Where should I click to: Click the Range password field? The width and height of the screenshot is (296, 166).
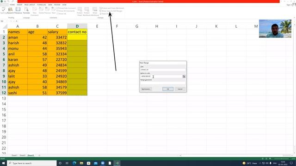click(163, 83)
